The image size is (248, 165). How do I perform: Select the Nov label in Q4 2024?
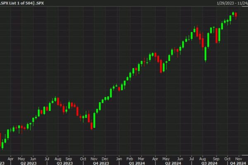tap(238, 159)
